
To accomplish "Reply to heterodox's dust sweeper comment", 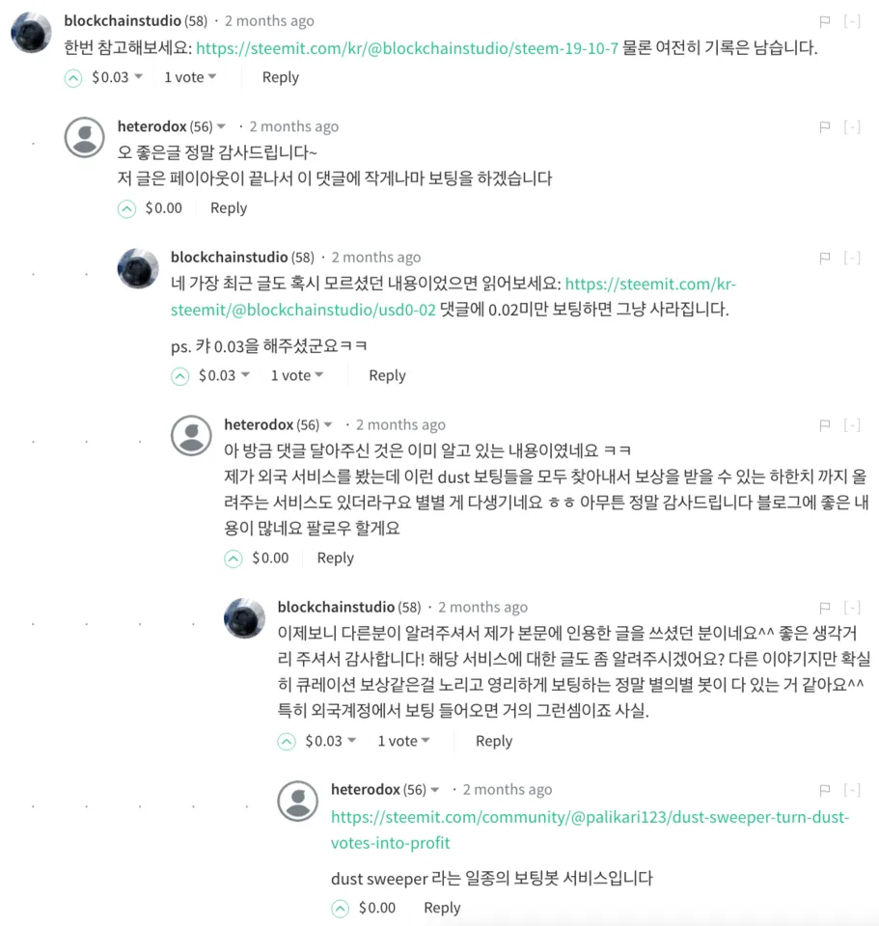I will point(442,908).
